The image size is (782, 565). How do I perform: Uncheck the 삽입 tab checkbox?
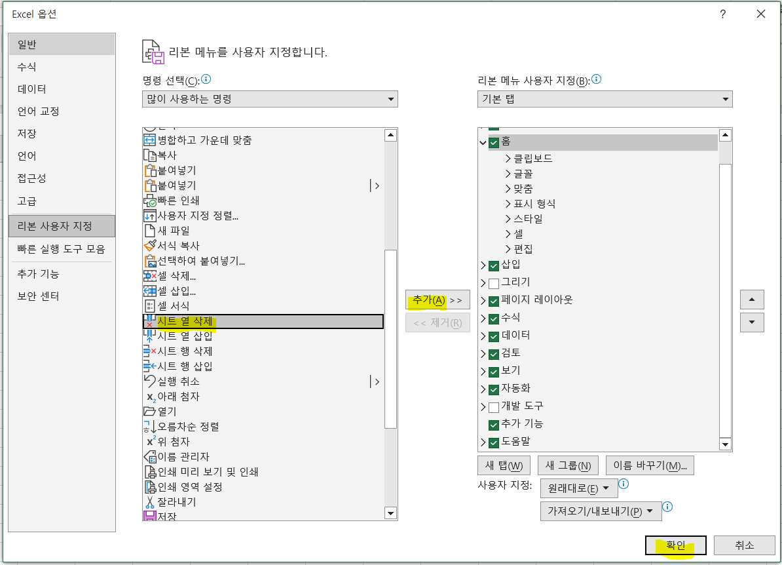click(493, 265)
